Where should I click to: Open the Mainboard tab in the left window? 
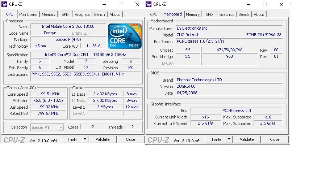pos(28,14)
